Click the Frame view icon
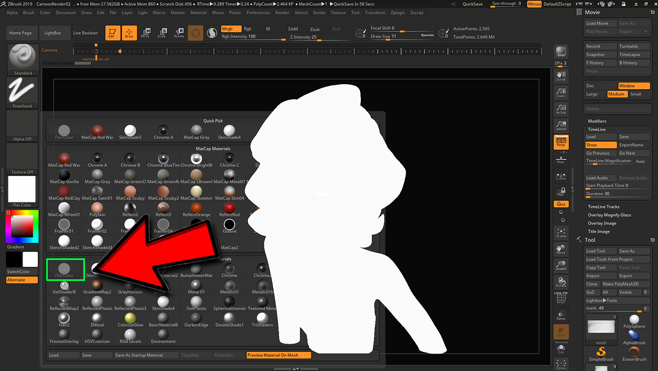 point(560,233)
